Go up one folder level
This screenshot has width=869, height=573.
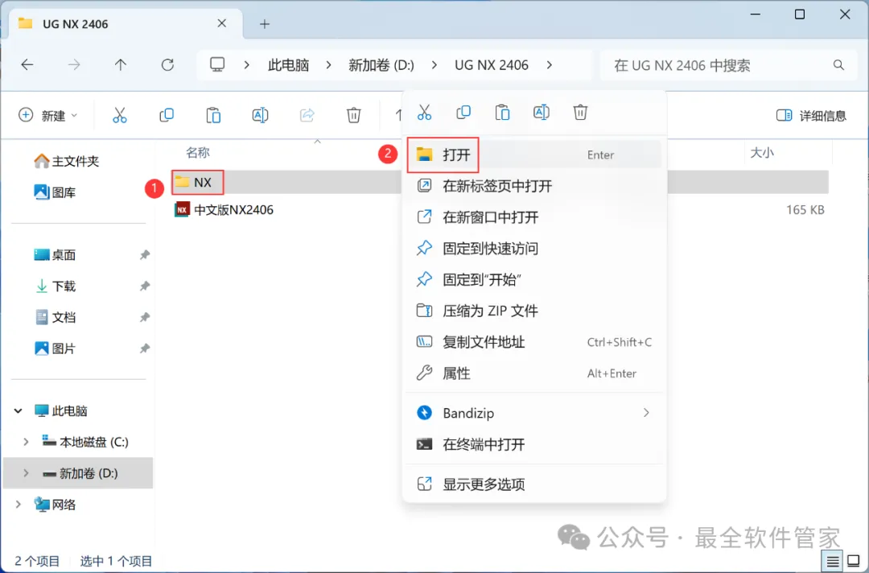120,65
